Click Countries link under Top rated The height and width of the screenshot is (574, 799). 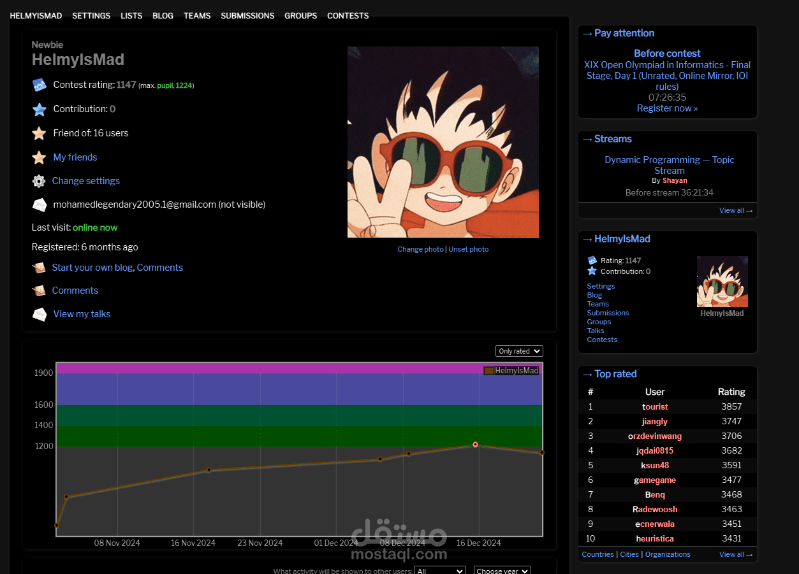[x=597, y=554]
